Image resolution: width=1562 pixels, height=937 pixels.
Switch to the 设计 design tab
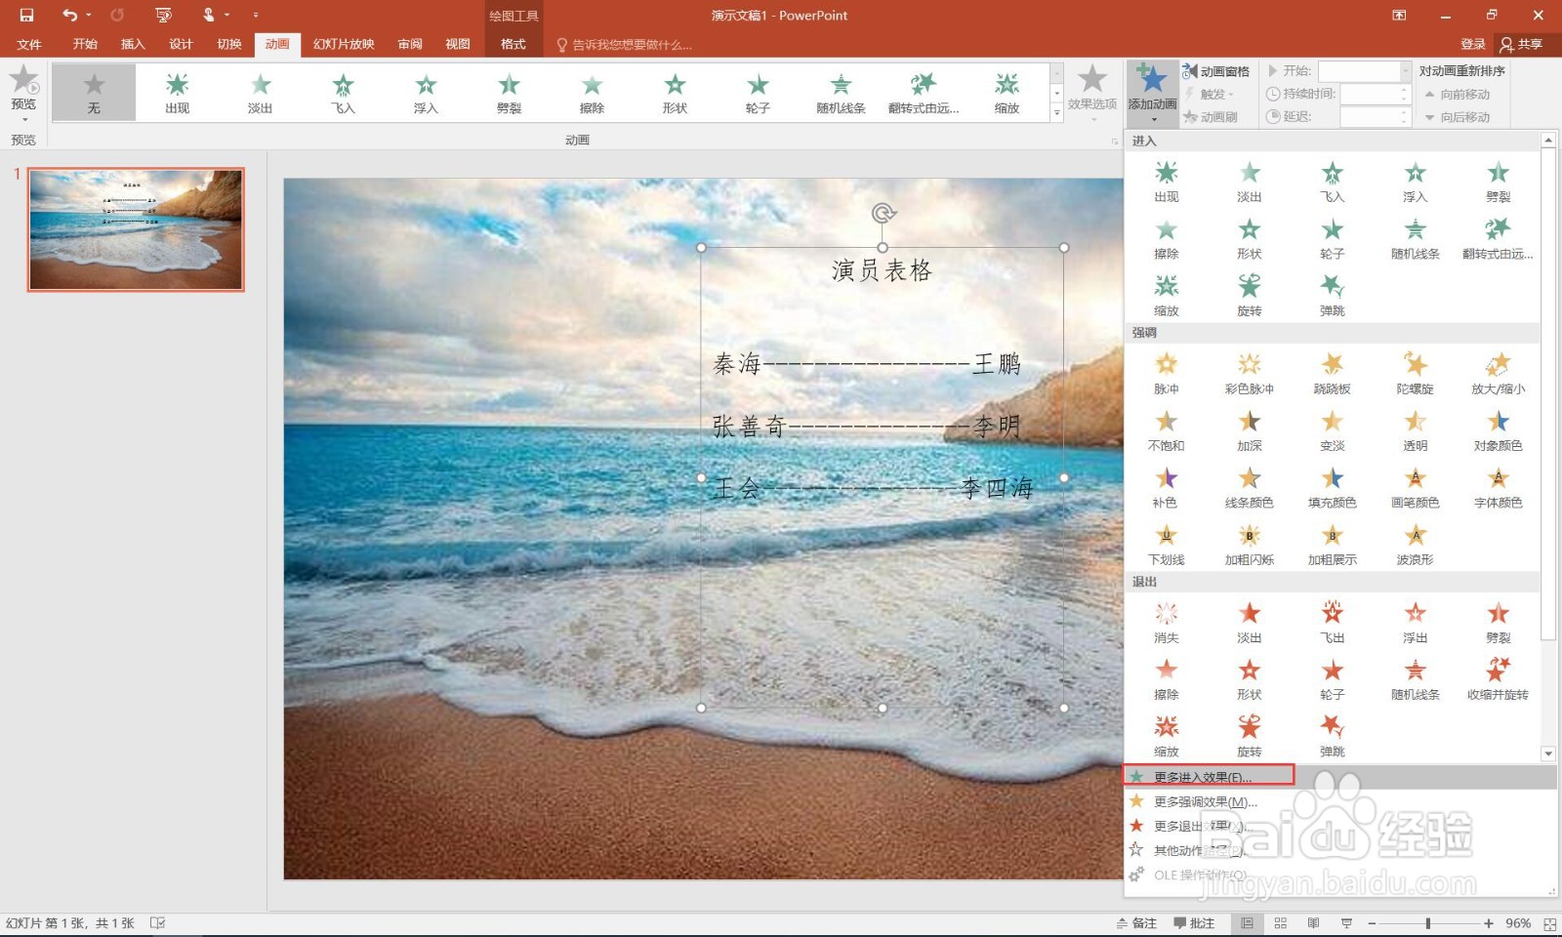click(x=181, y=44)
